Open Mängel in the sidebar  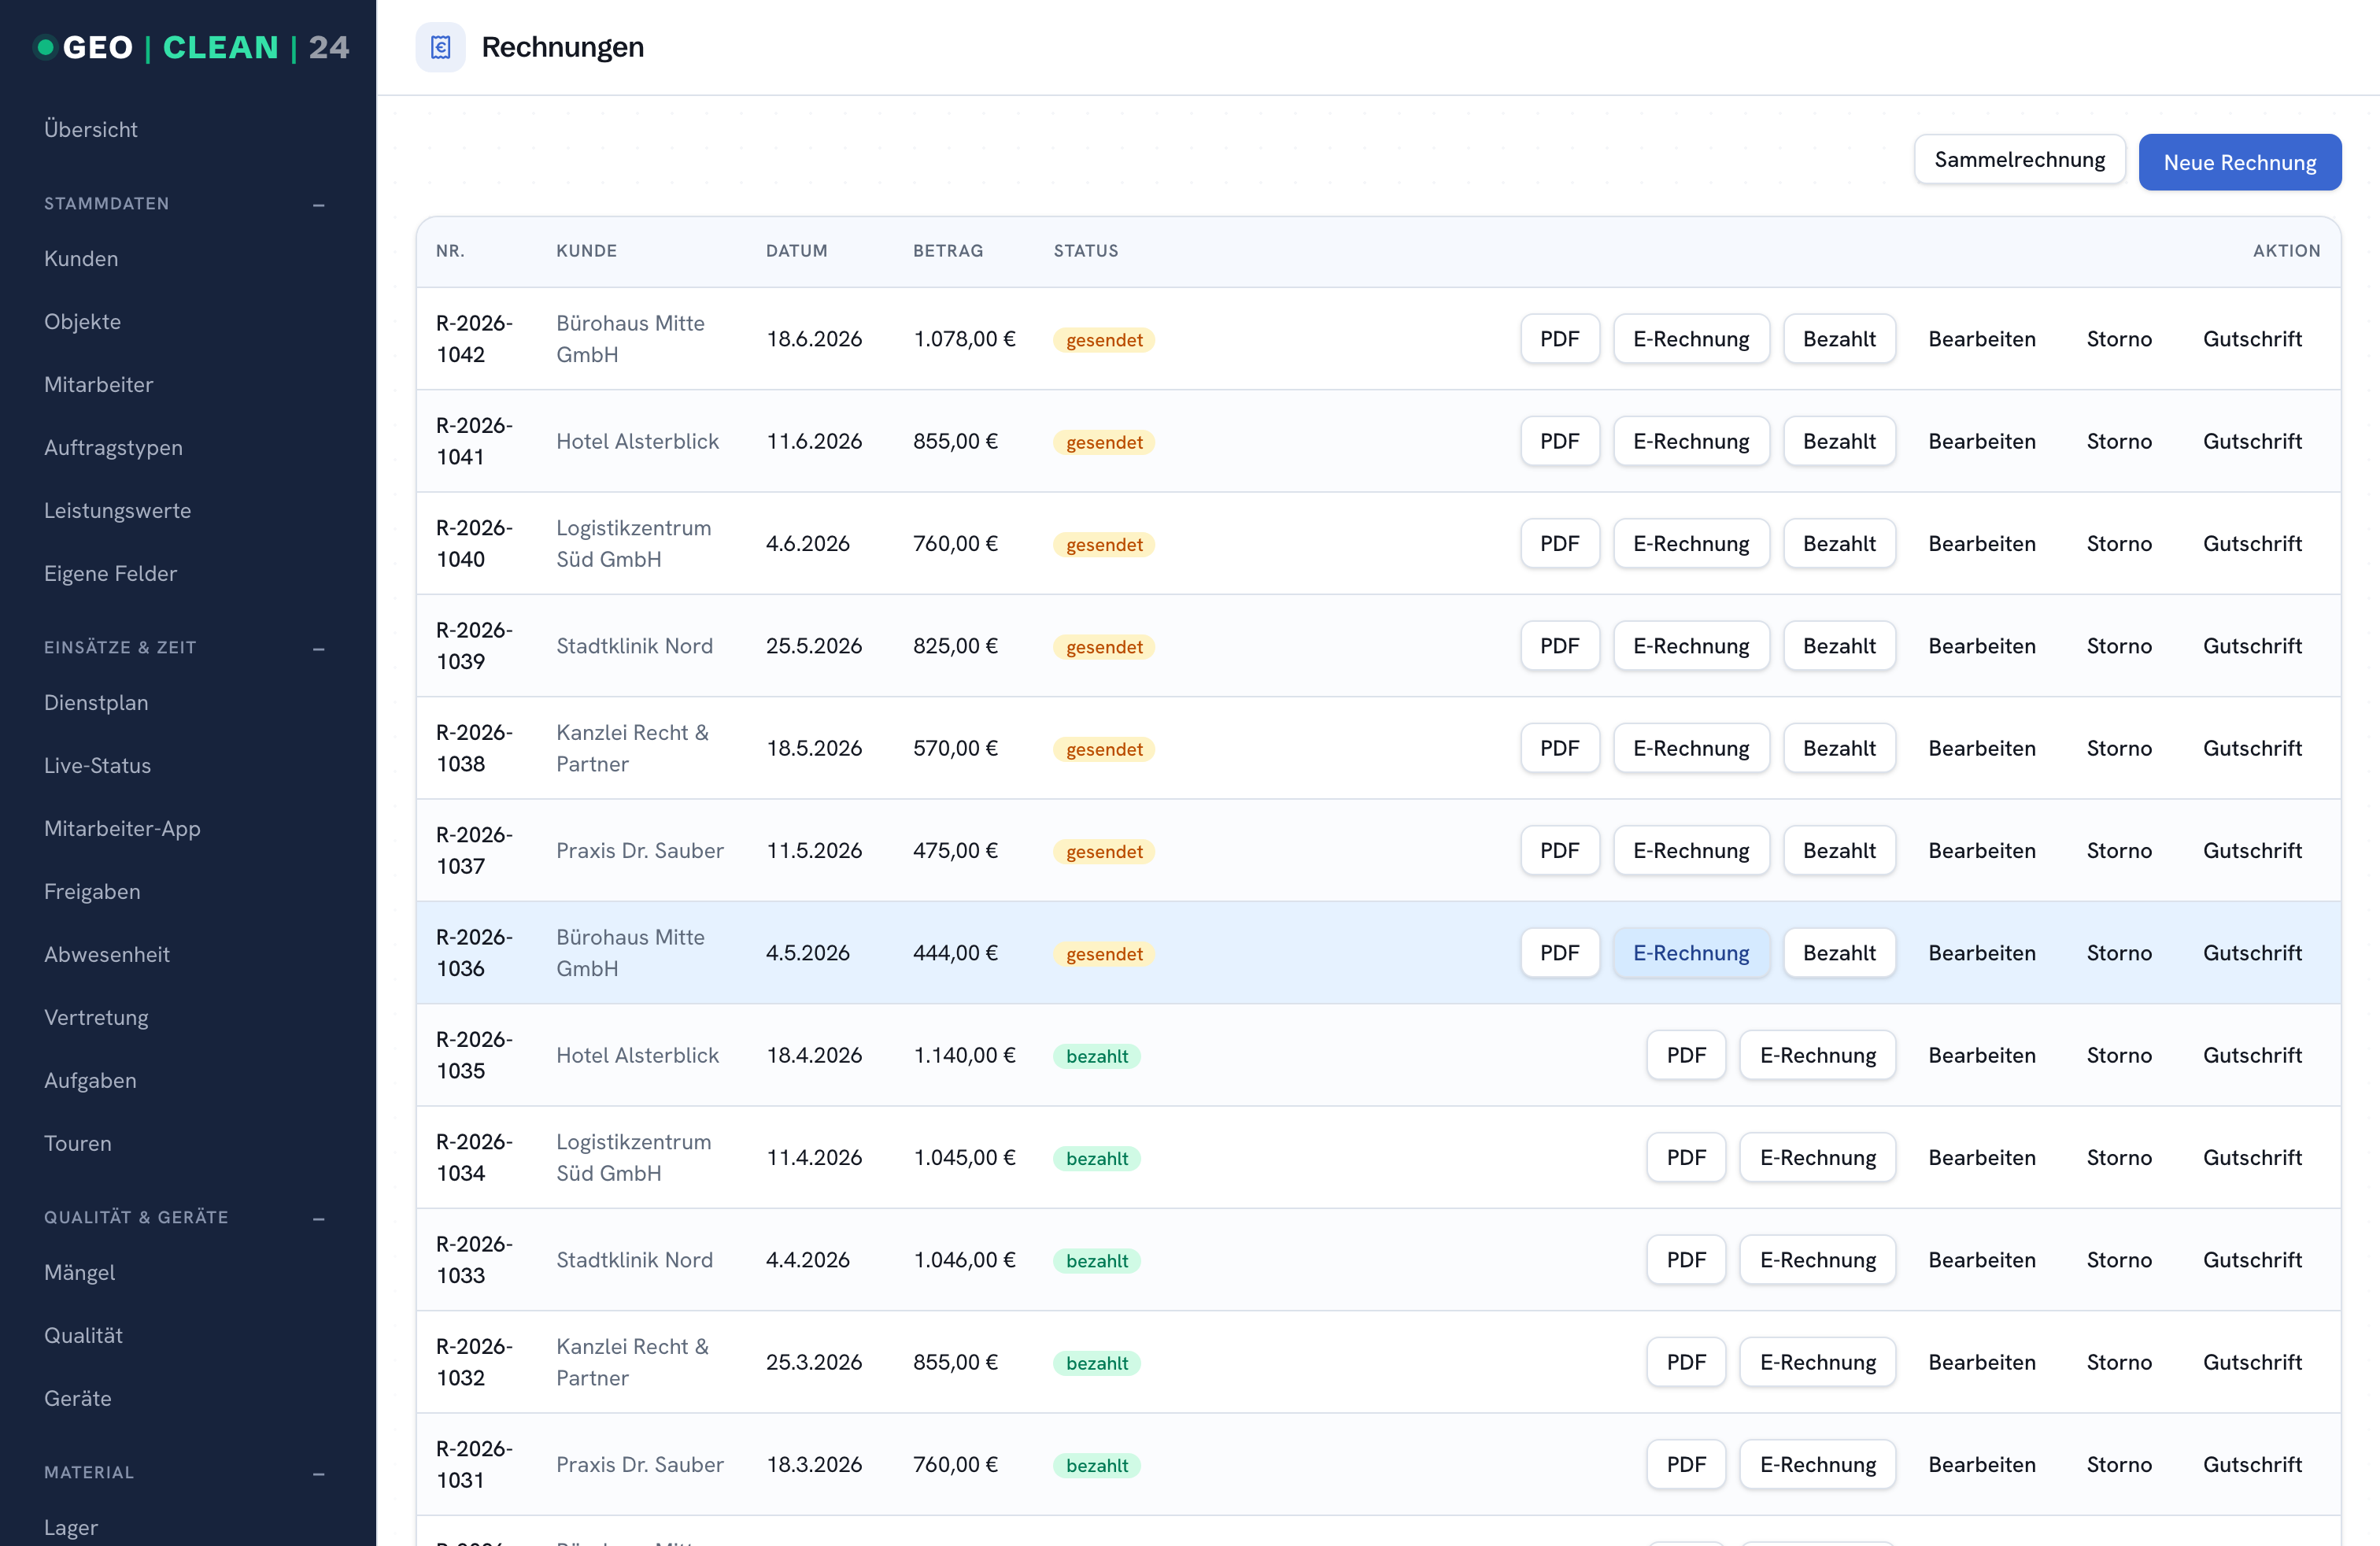[x=80, y=1272]
